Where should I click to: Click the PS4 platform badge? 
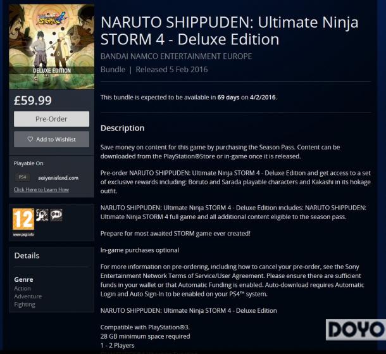click(x=22, y=177)
